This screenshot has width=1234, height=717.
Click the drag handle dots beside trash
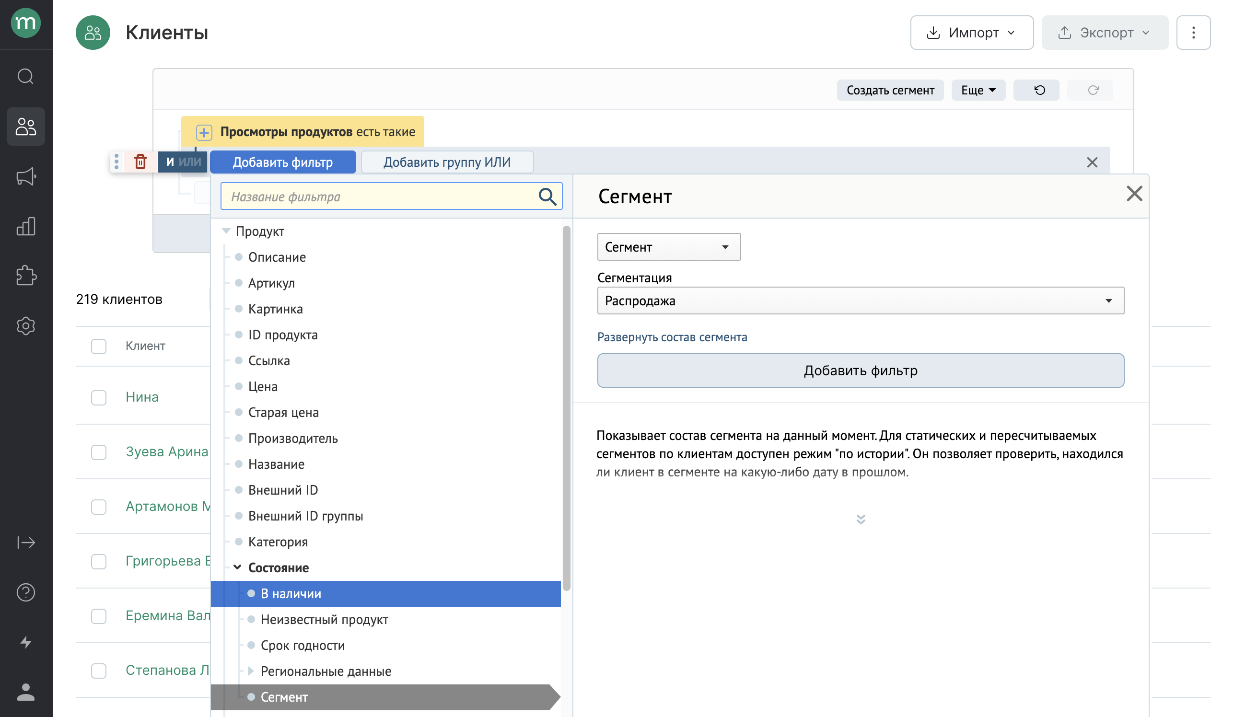click(x=116, y=162)
